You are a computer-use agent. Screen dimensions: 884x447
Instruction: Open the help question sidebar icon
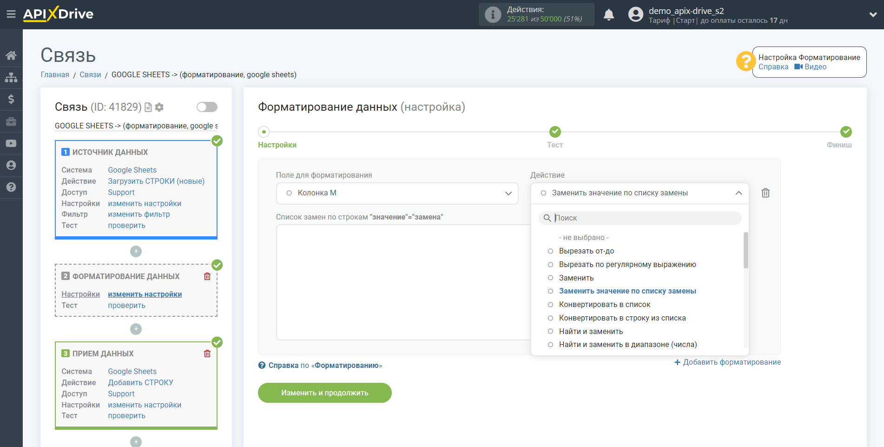pyautogui.click(x=11, y=187)
